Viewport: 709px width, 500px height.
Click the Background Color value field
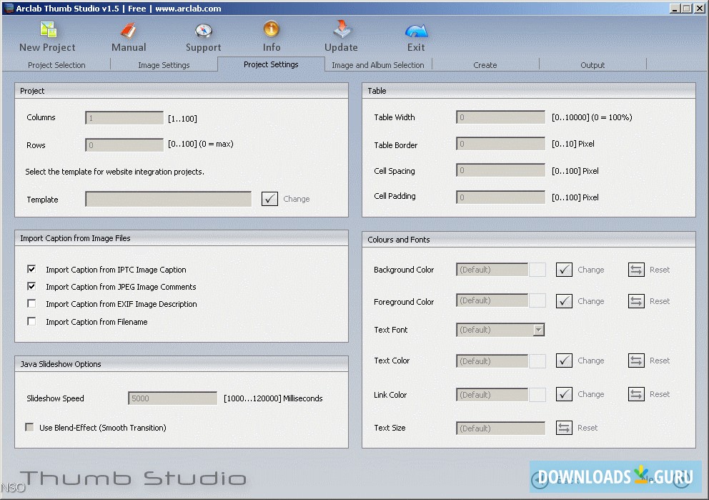492,270
